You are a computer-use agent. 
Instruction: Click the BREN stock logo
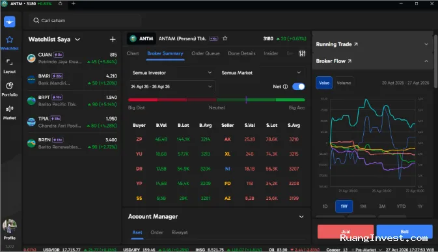[x=31, y=143]
